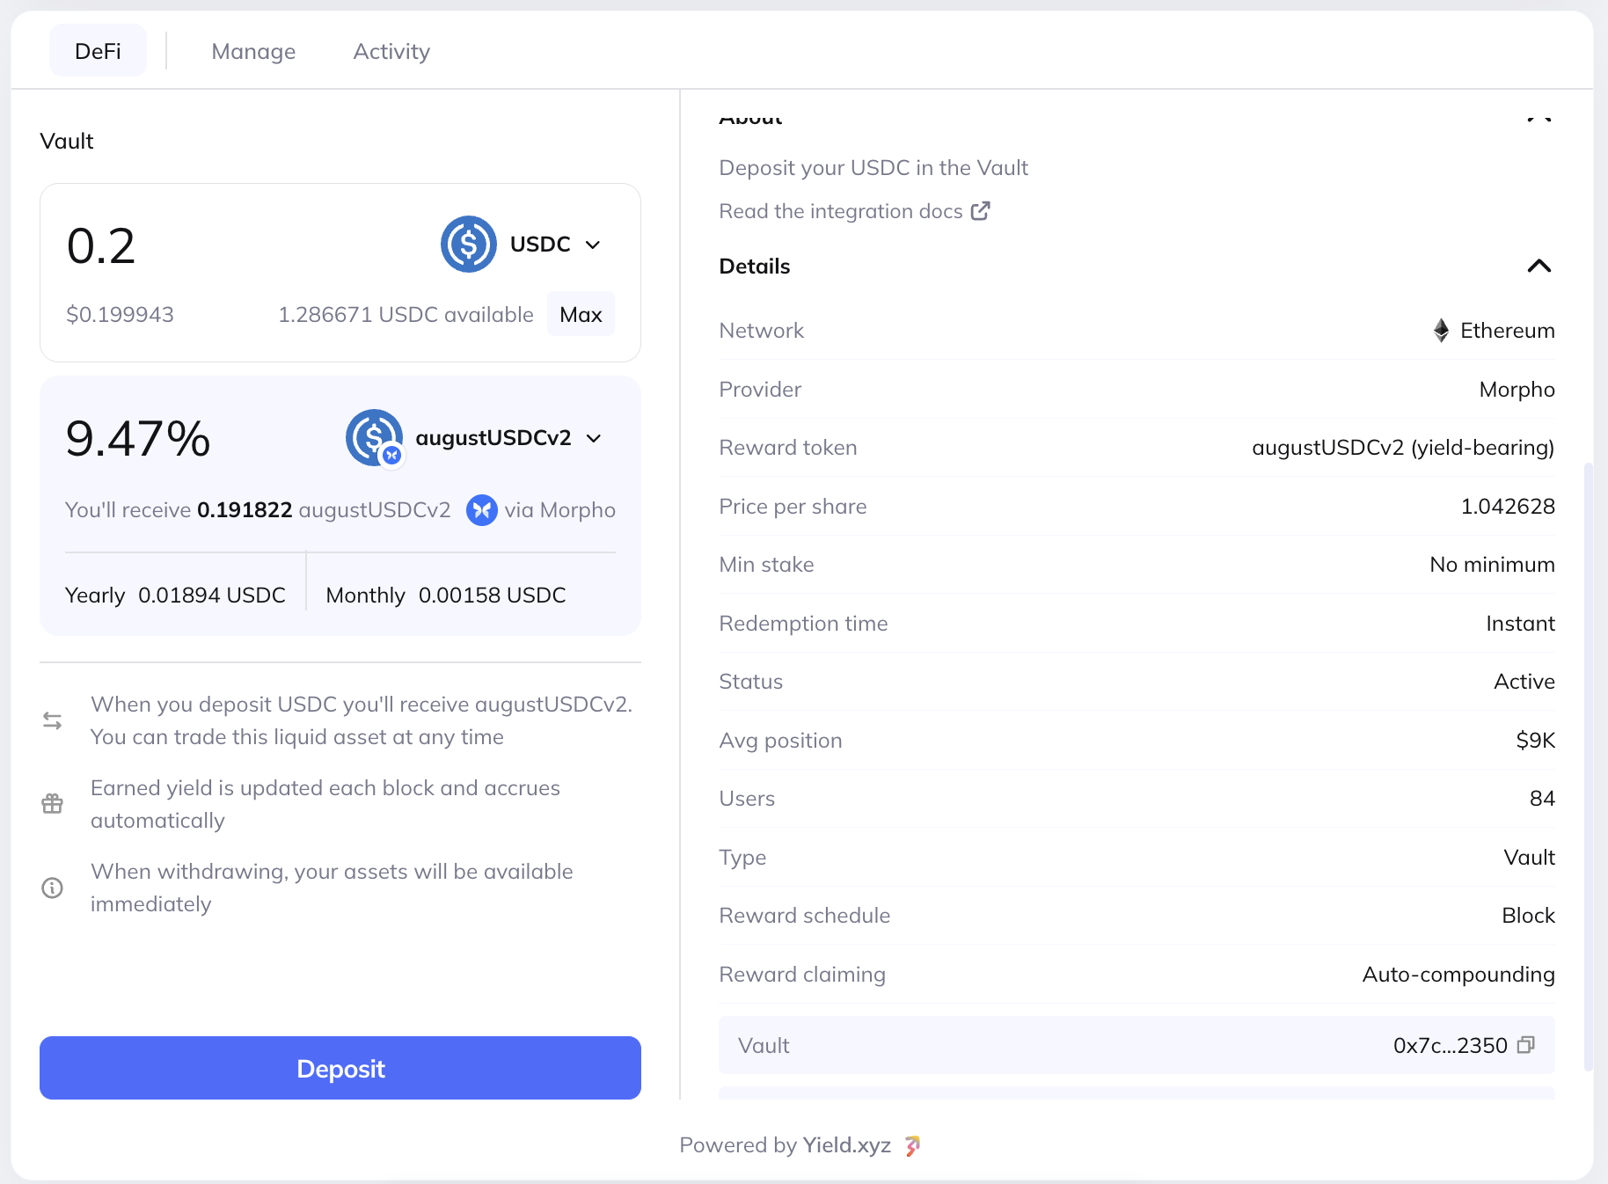The width and height of the screenshot is (1608, 1184).
Task: Click the Ethereum network diamond icon
Action: (1441, 331)
